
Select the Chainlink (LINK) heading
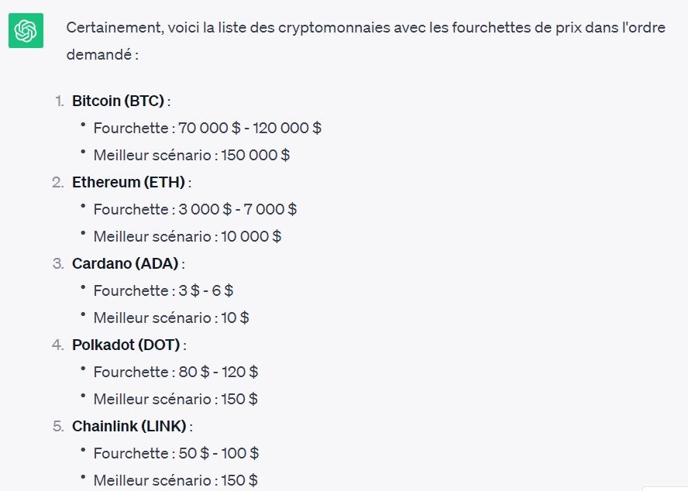tap(129, 426)
